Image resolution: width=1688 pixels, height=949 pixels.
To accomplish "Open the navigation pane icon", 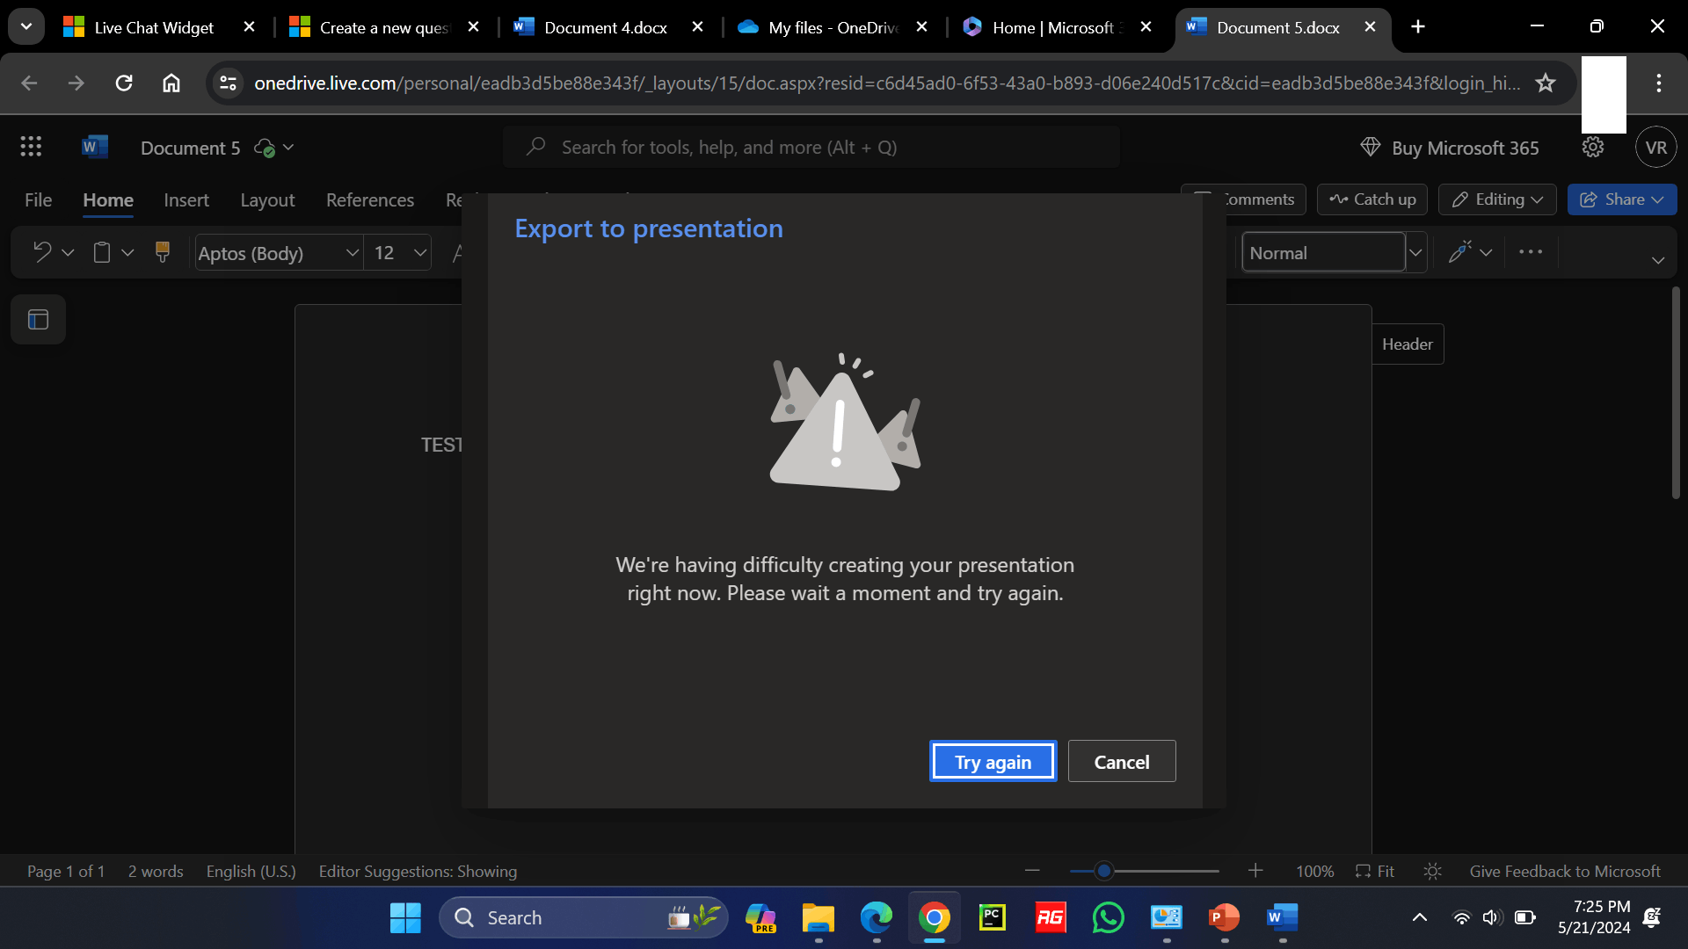I will click(38, 320).
